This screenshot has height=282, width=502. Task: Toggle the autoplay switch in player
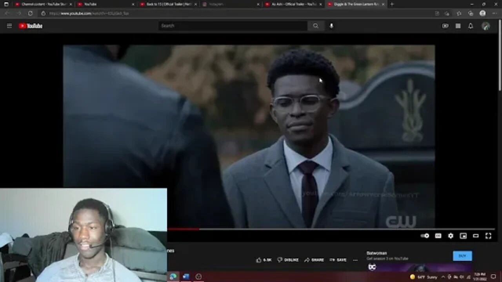coord(425,236)
